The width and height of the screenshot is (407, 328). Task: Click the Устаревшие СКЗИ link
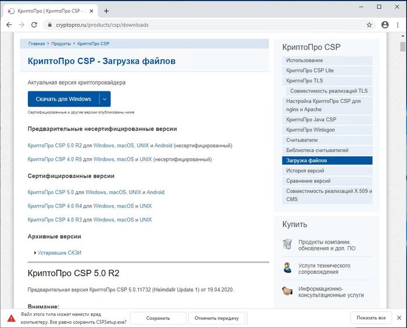click(59, 253)
